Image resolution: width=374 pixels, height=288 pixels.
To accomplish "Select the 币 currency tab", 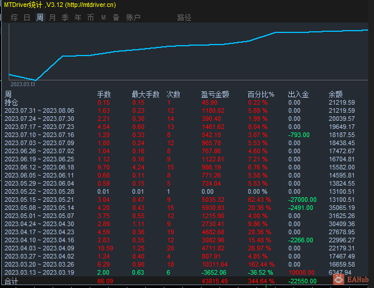I will [x=90, y=17].
